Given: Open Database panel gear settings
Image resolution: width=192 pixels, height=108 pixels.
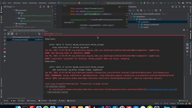Looking at the screenshot, I should point(184,7).
